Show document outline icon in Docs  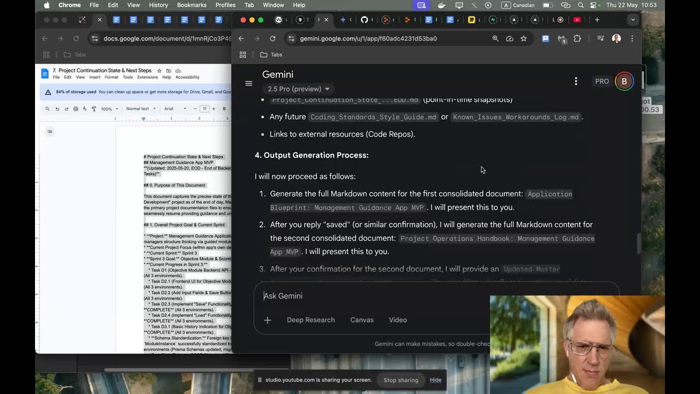coord(50,131)
